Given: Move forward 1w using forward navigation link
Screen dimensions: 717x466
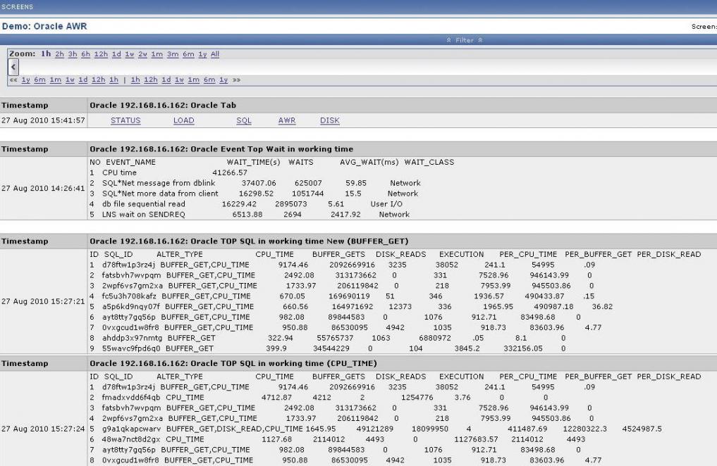Looking at the screenshot, I should [179, 80].
